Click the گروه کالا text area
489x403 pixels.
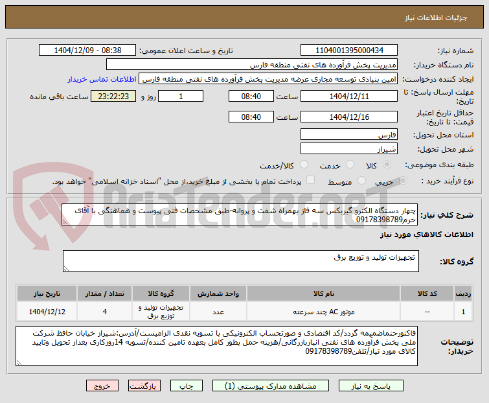(241, 261)
